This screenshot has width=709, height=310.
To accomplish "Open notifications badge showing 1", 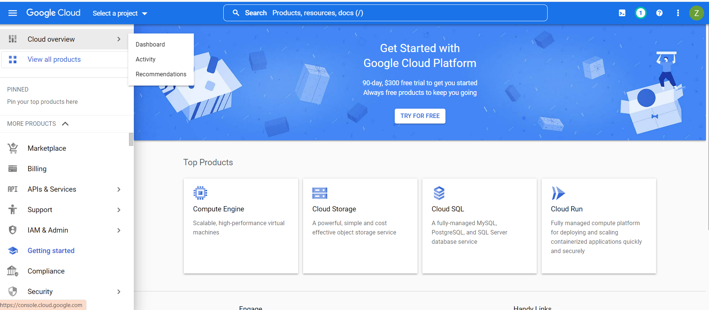I will tap(641, 13).
